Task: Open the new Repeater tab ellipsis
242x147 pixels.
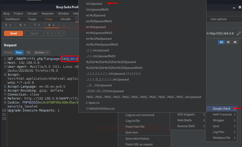Action: tap(64, 25)
